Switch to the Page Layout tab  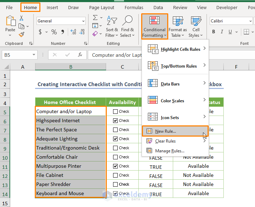click(102, 8)
